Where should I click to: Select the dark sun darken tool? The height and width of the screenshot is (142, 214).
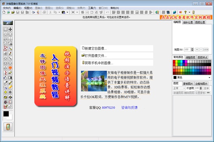(x=11, y=92)
